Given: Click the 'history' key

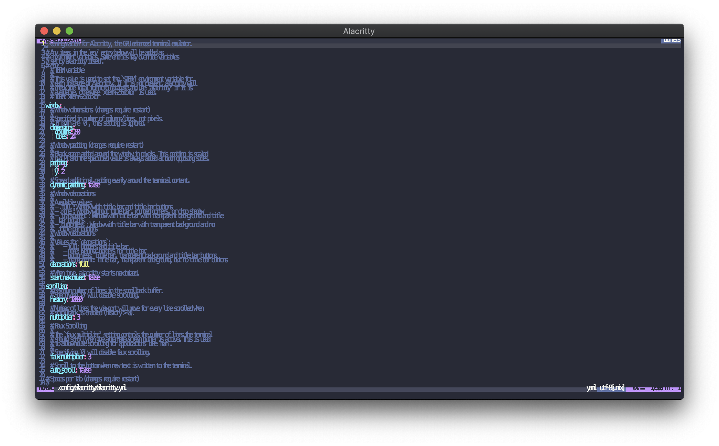Looking at the screenshot, I should [x=59, y=300].
